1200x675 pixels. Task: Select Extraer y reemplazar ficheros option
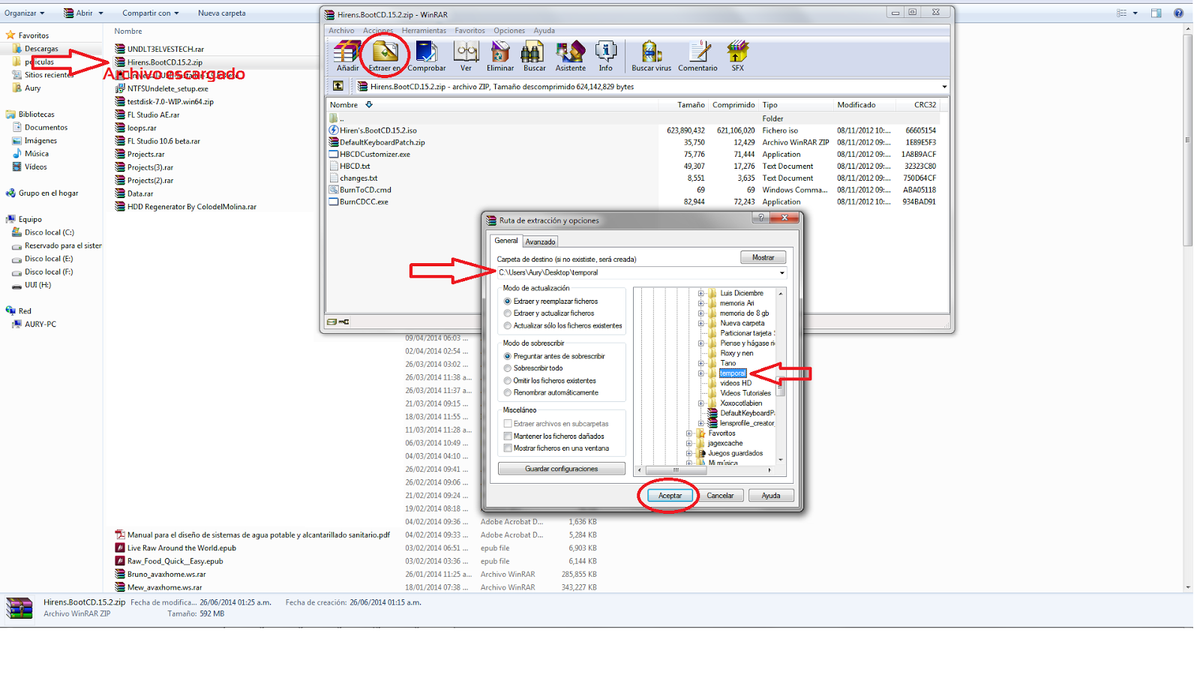(x=508, y=301)
